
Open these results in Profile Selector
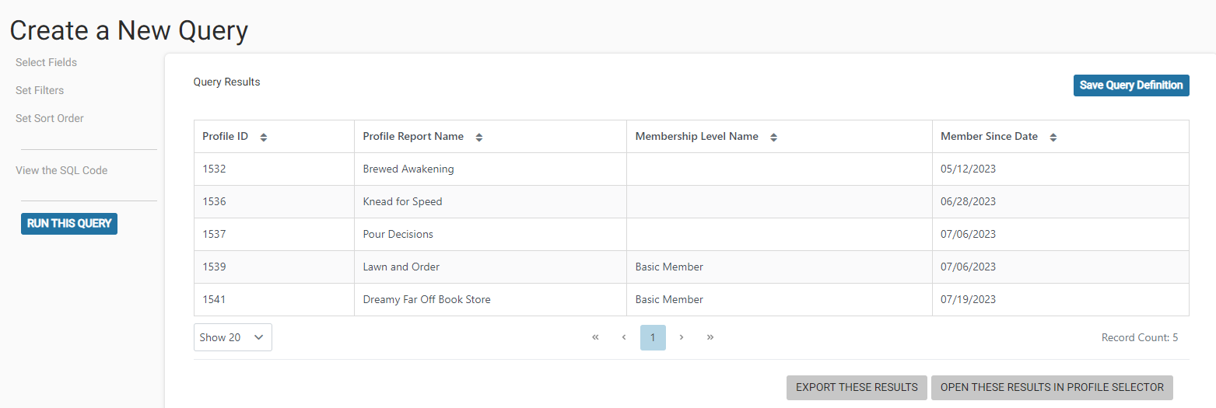1052,387
